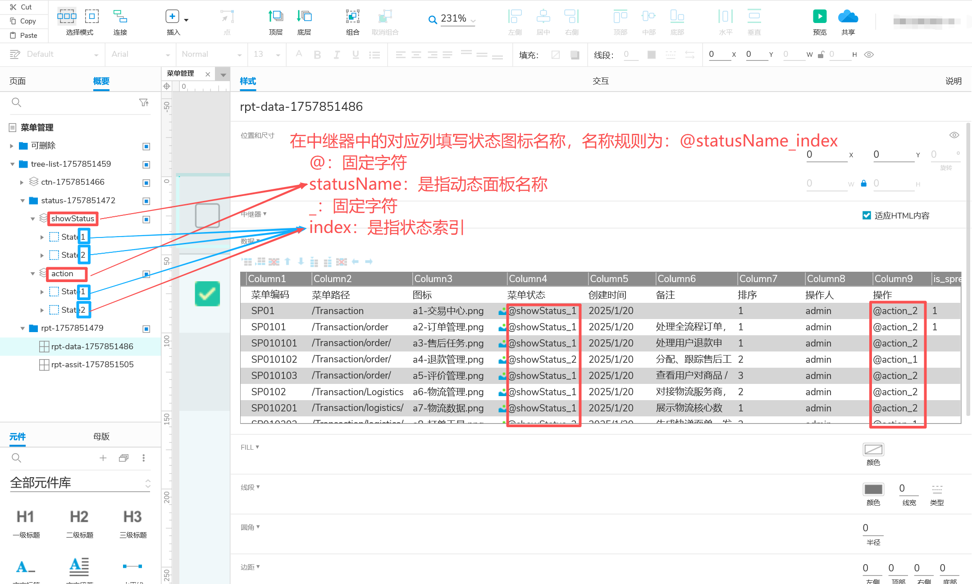Toggle underline text formatting

click(356, 55)
